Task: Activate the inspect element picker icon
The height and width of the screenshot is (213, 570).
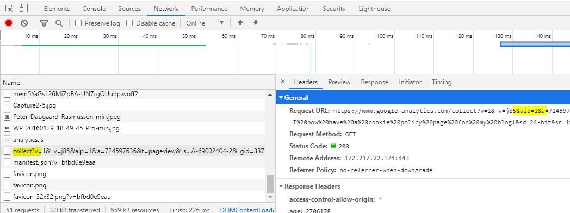Action: click(x=9, y=8)
